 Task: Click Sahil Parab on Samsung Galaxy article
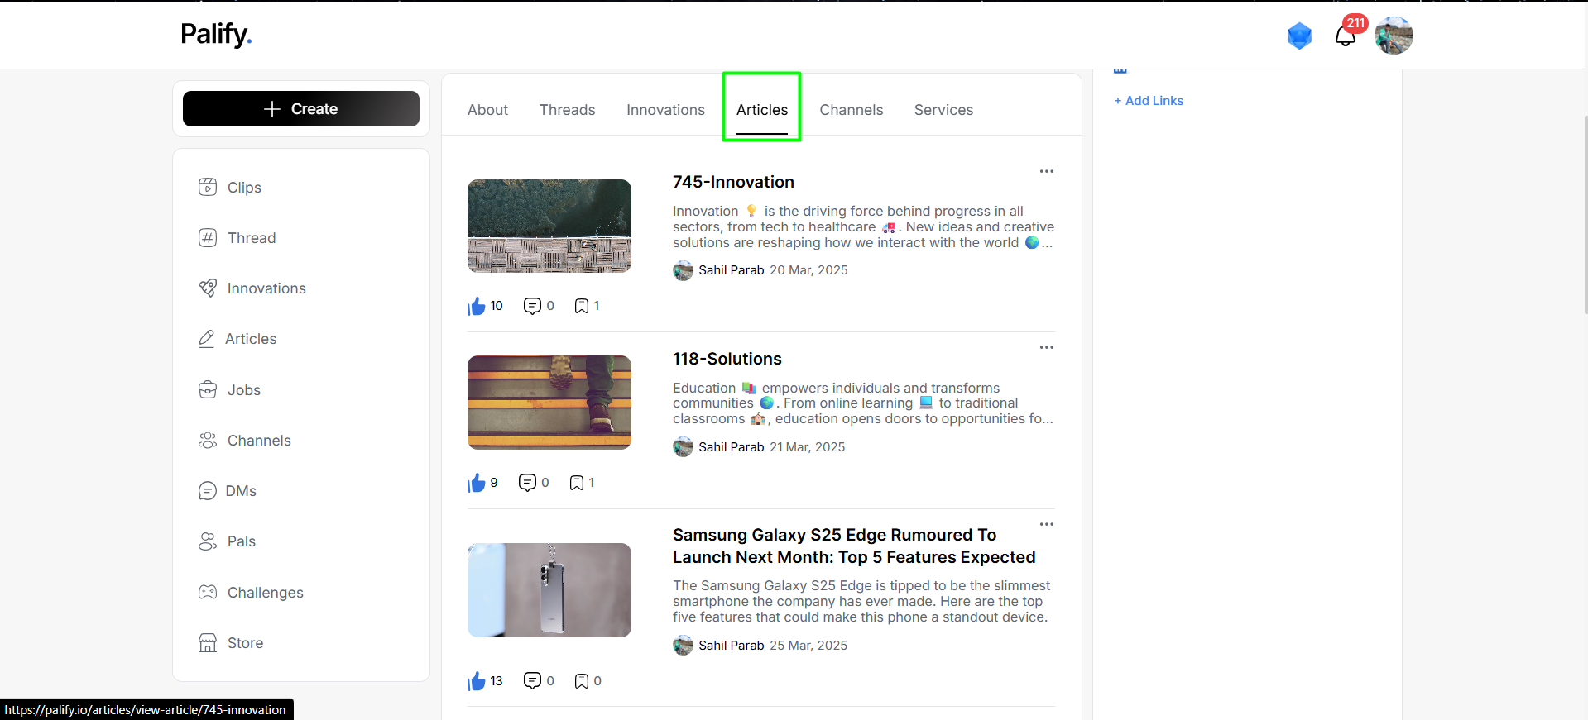click(732, 646)
